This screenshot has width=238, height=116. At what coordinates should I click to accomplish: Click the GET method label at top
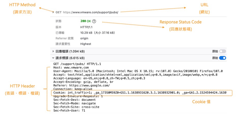tap(58, 12)
